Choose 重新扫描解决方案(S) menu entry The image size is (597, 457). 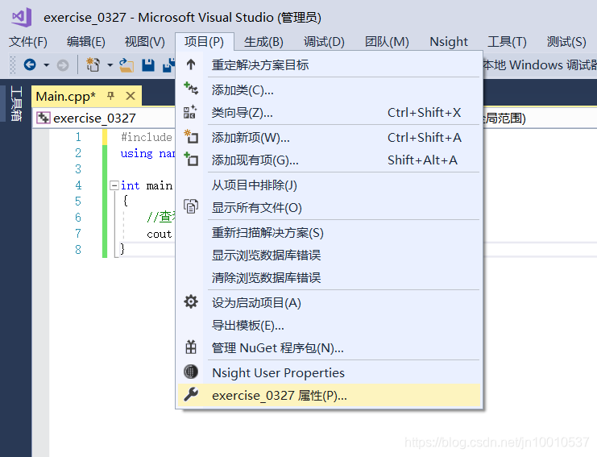click(x=330, y=233)
